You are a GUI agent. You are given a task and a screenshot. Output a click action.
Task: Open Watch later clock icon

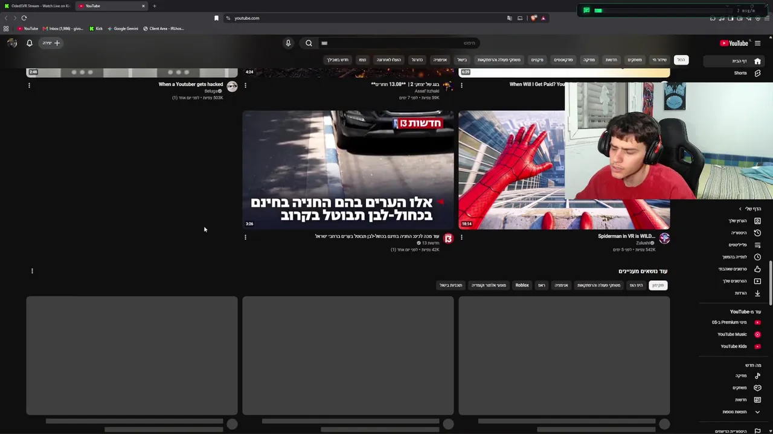coord(757,257)
